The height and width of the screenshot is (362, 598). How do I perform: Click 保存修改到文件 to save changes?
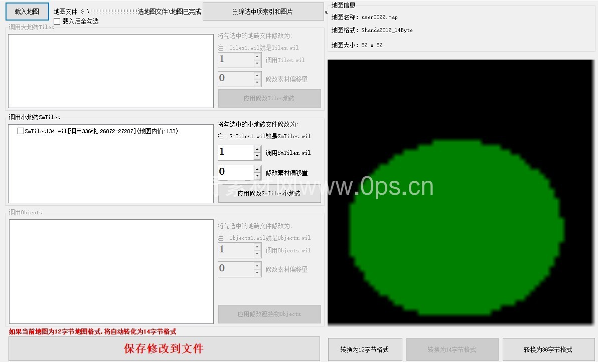click(164, 348)
